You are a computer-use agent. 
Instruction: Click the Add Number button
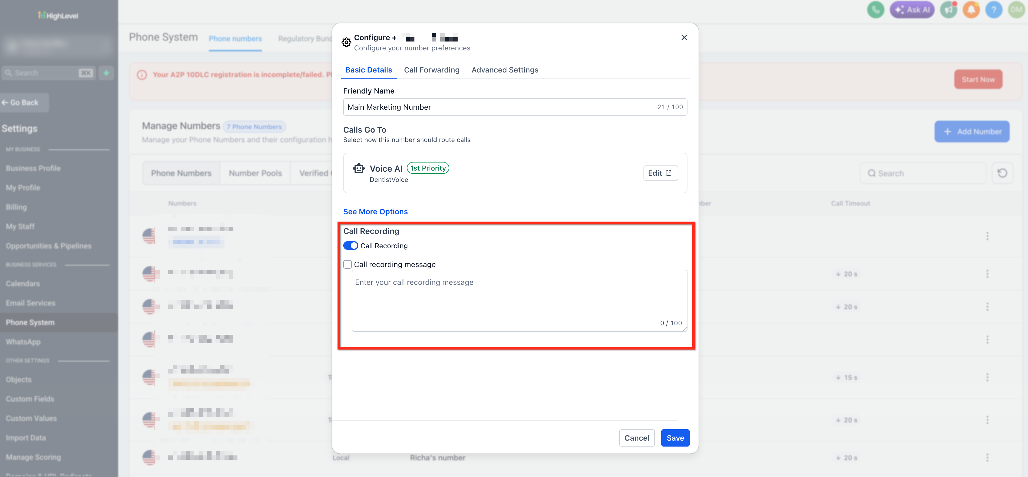pos(972,132)
